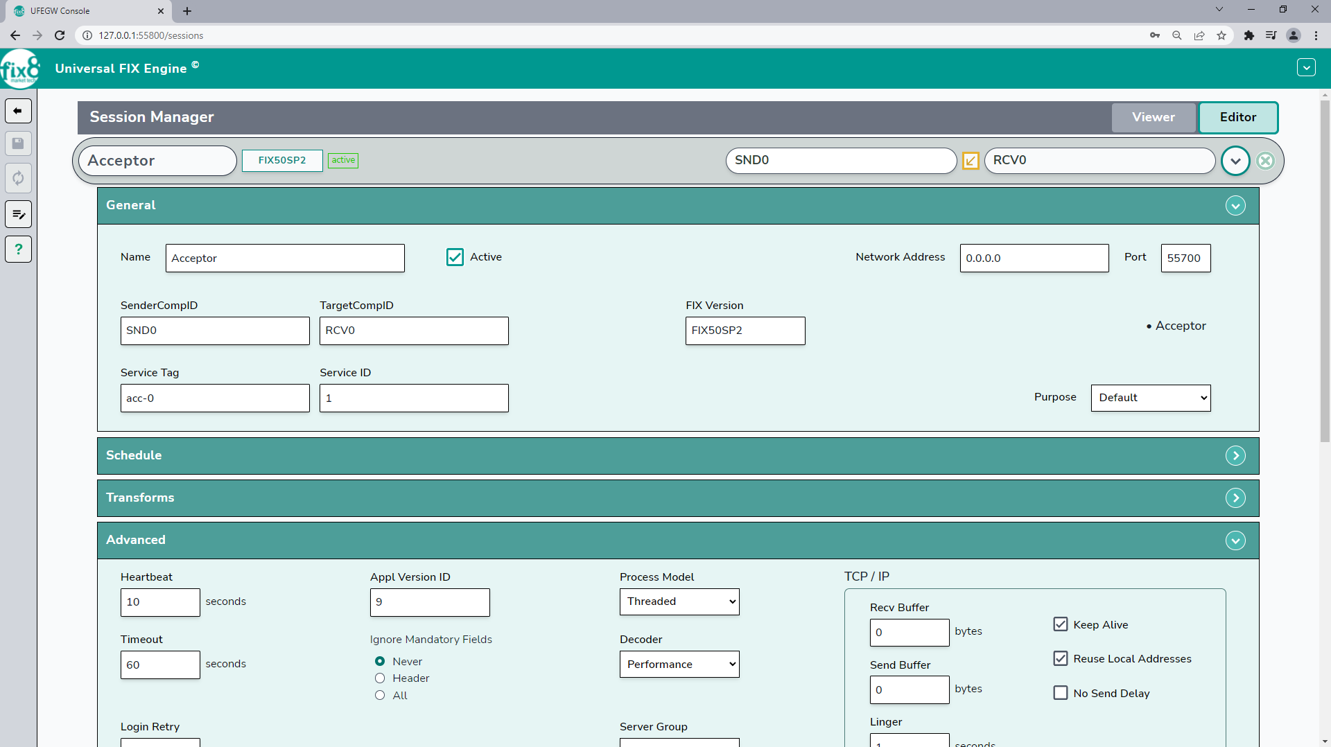This screenshot has height=747, width=1331.
Task: Select the Header radio option
Action: tap(380, 678)
